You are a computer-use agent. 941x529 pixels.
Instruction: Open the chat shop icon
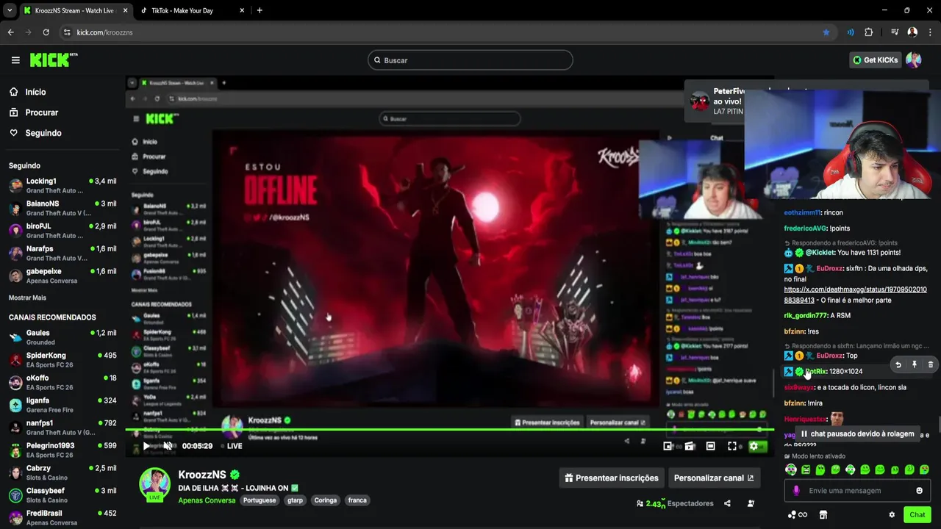(x=823, y=514)
